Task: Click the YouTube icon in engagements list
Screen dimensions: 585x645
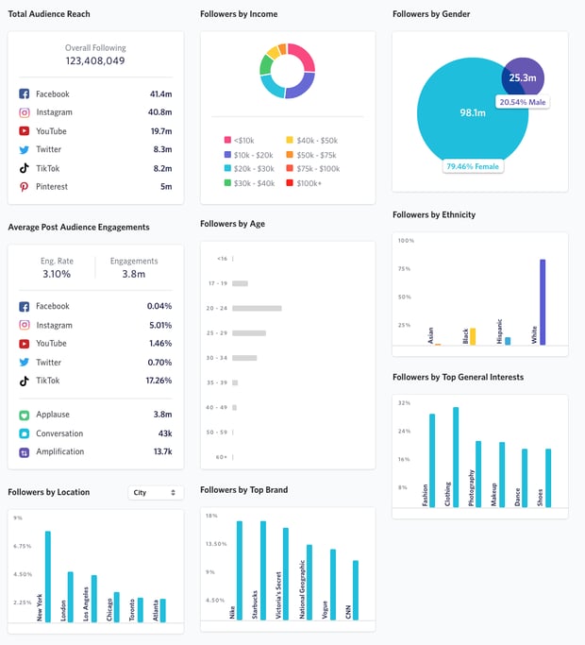Action: [25, 344]
